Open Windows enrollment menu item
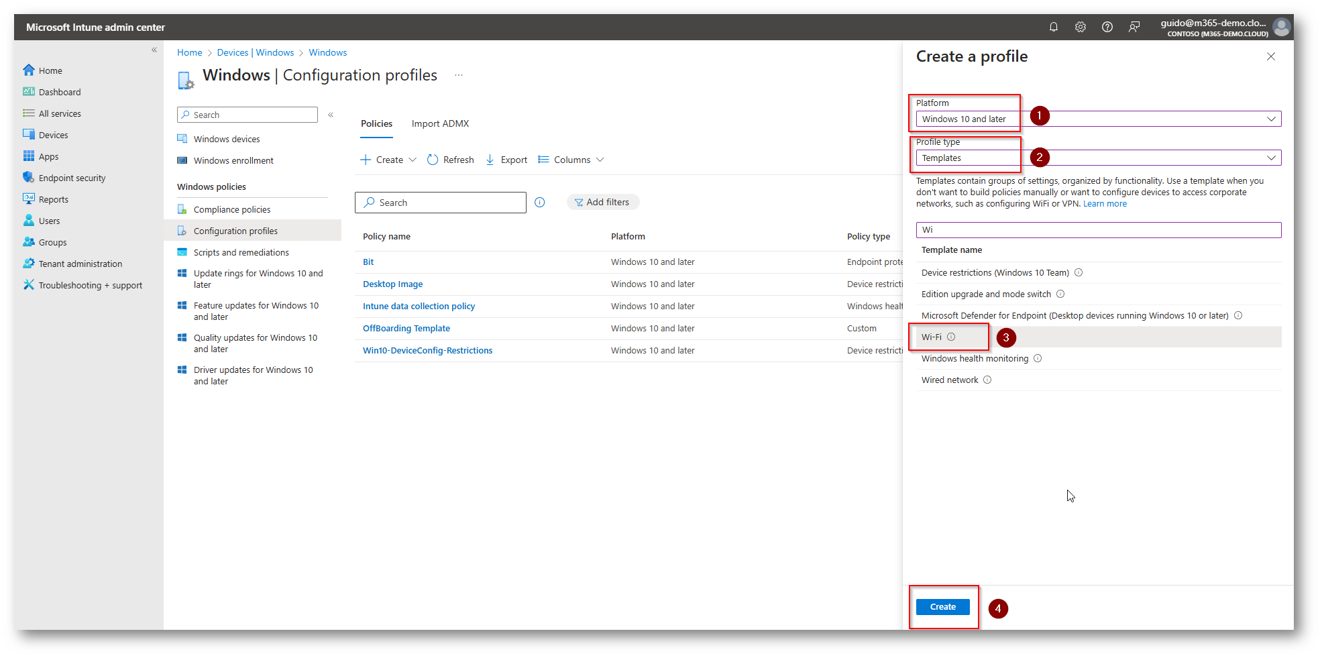The width and height of the screenshot is (1322, 658). tap(233, 160)
